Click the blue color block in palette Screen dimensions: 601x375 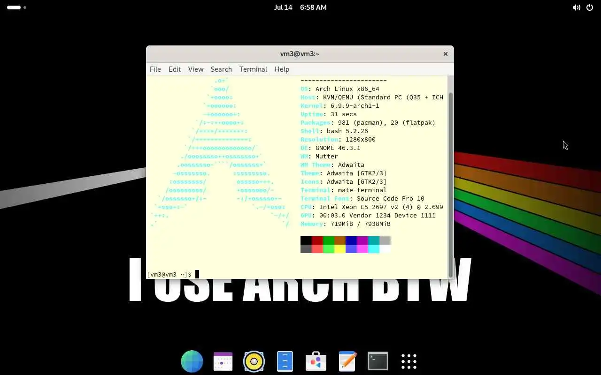351,240
